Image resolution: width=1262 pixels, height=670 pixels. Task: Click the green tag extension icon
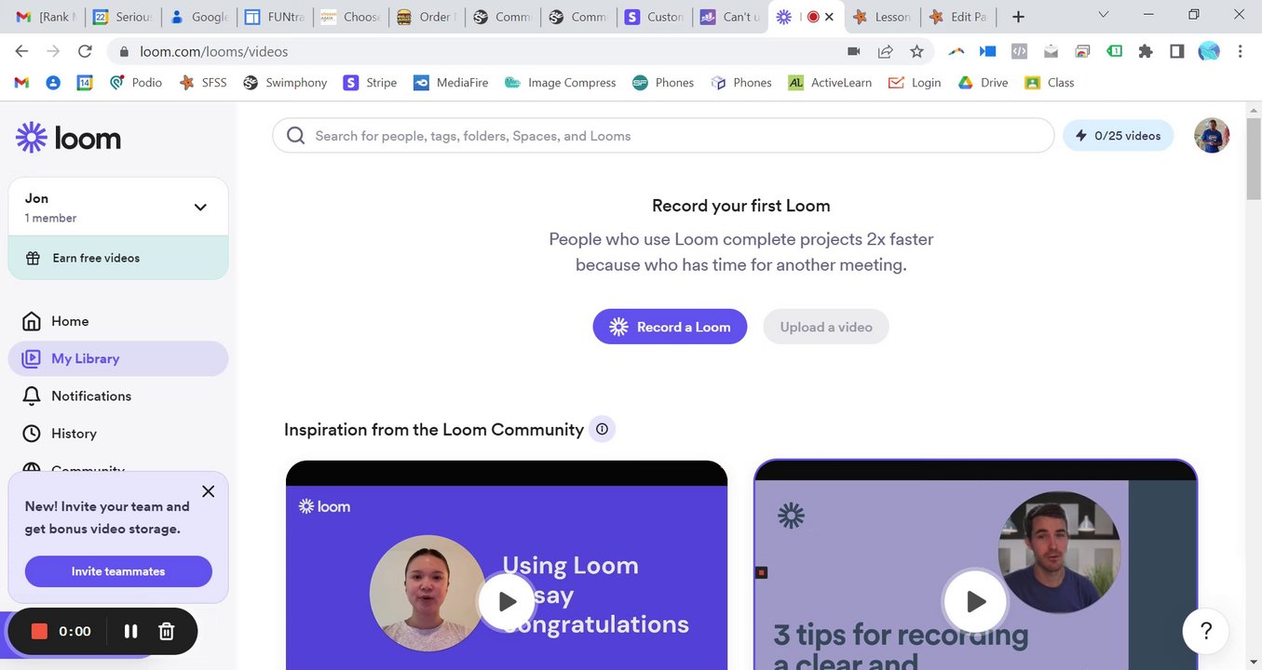pos(1114,52)
